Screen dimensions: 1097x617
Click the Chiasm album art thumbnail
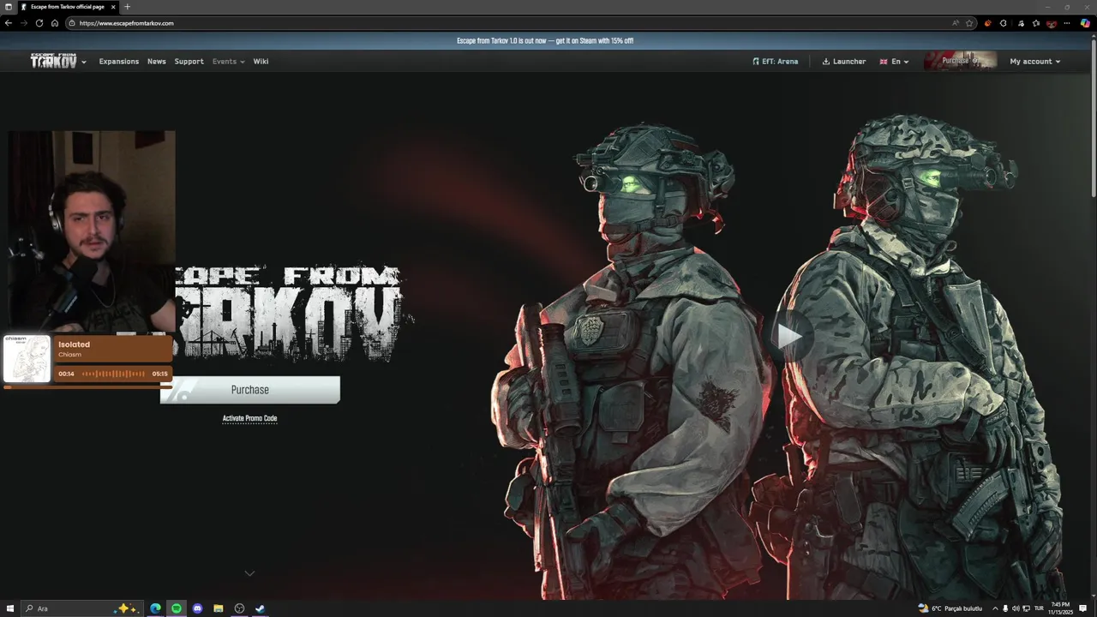(x=27, y=358)
